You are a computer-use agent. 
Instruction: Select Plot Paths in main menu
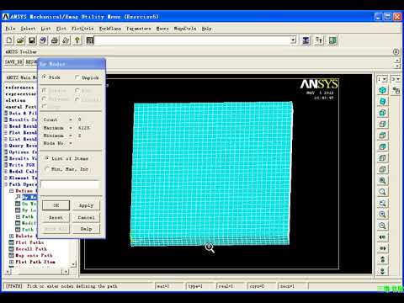tap(29, 242)
